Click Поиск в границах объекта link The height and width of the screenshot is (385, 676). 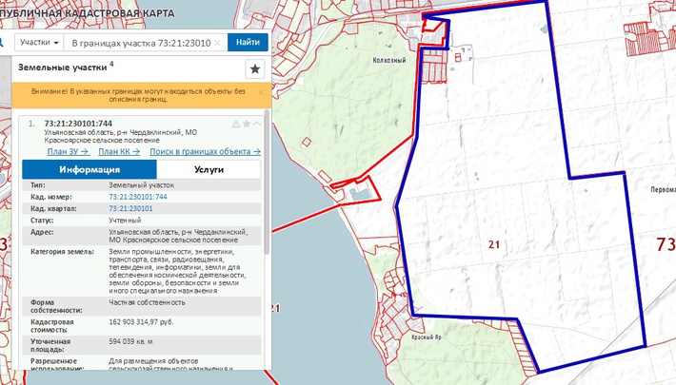point(205,151)
